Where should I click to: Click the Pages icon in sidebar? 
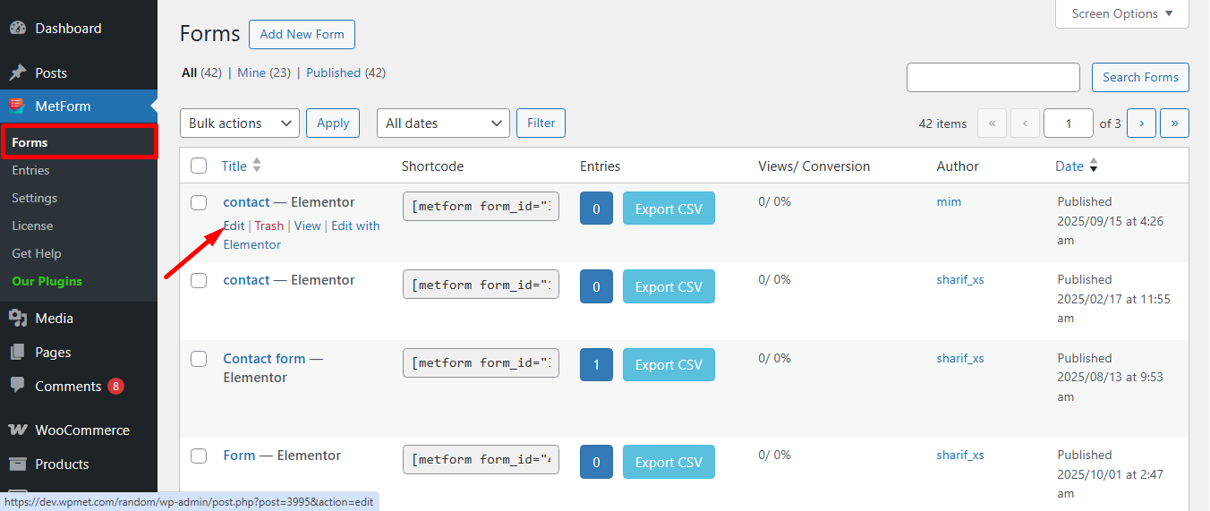pos(17,353)
